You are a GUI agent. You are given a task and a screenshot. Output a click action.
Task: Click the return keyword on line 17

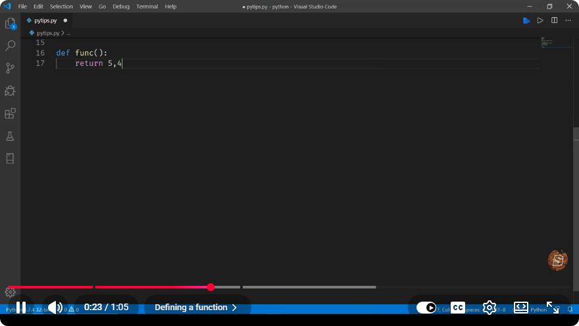(x=89, y=63)
